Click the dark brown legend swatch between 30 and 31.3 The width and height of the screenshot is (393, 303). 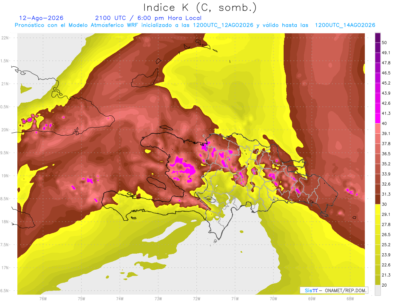pyautogui.click(x=378, y=199)
